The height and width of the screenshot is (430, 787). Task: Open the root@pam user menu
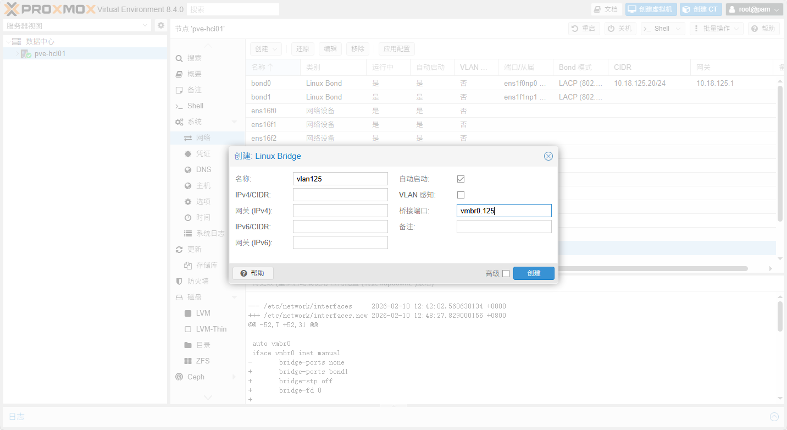(x=754, y=9)
